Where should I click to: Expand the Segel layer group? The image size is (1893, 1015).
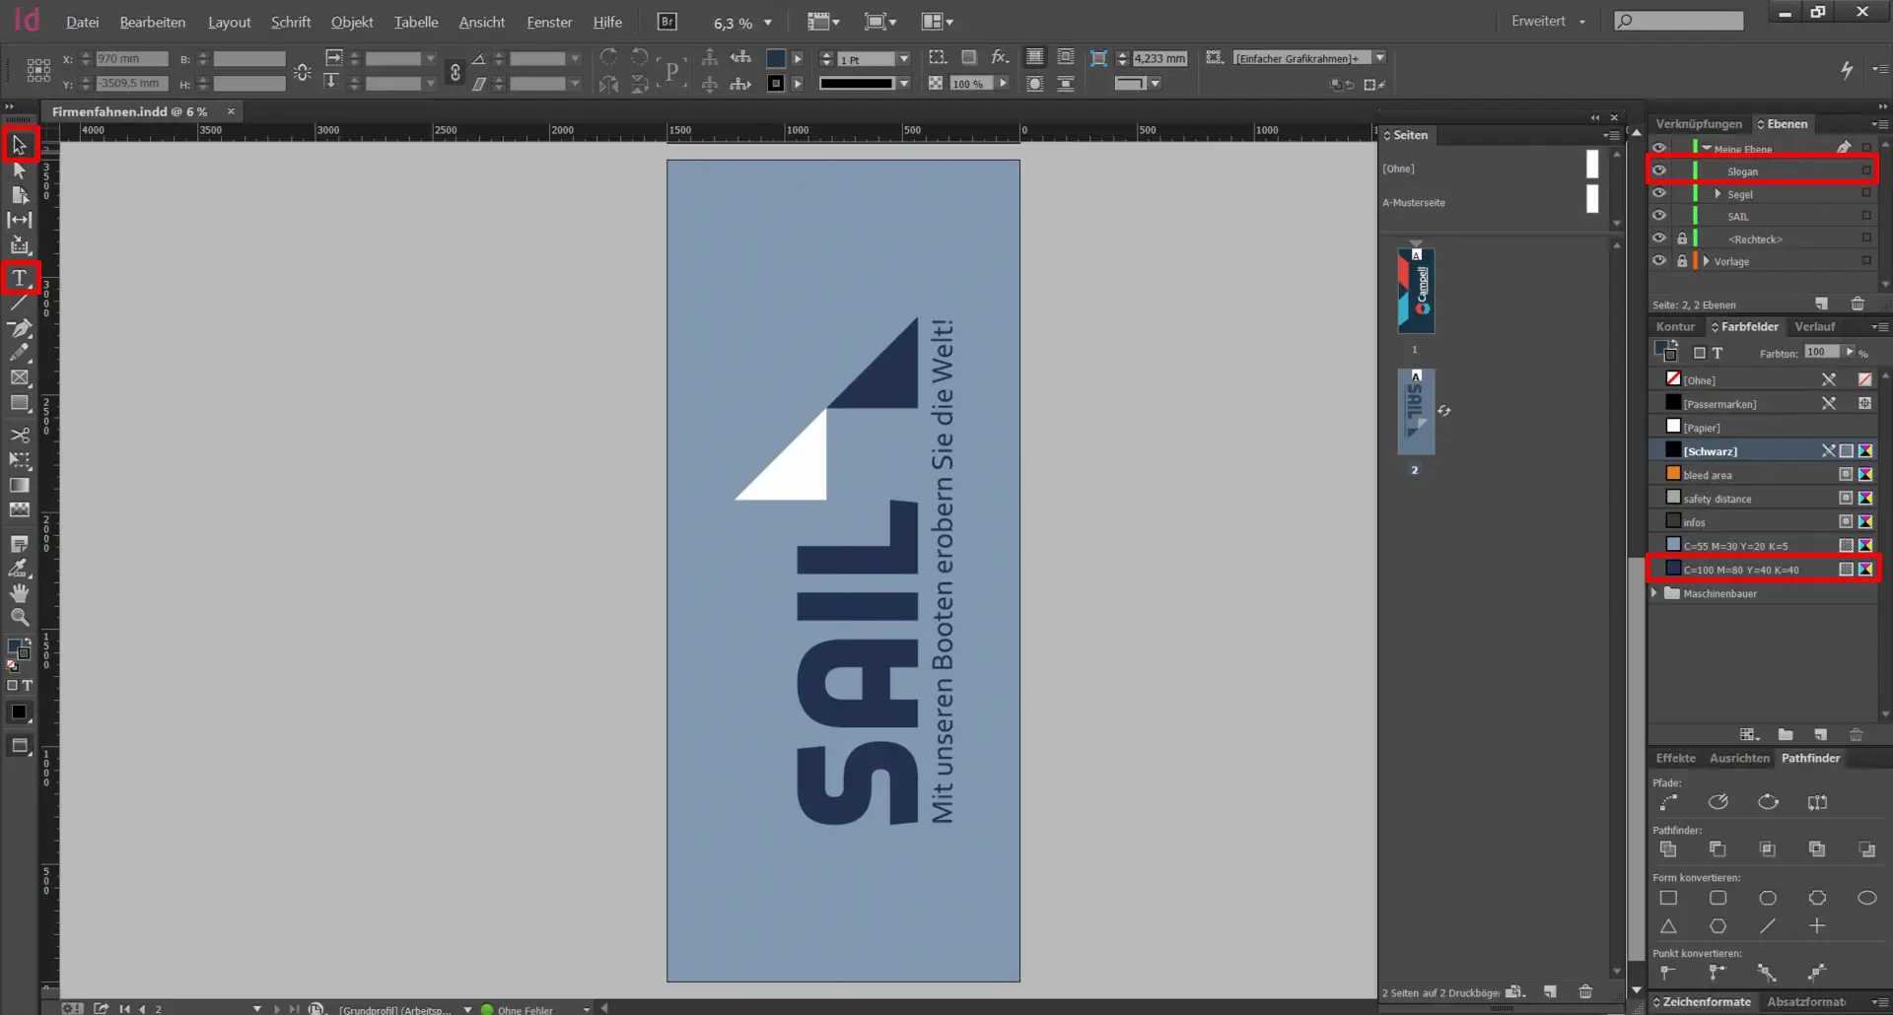click(1718, 194)
